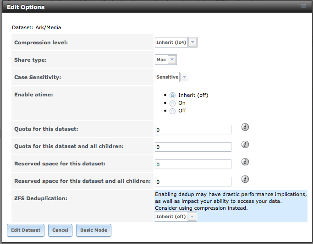Switch to Basic Mode
Image resolution: width=313 pixels, height=244 pixels.
[x=93, y=230]
